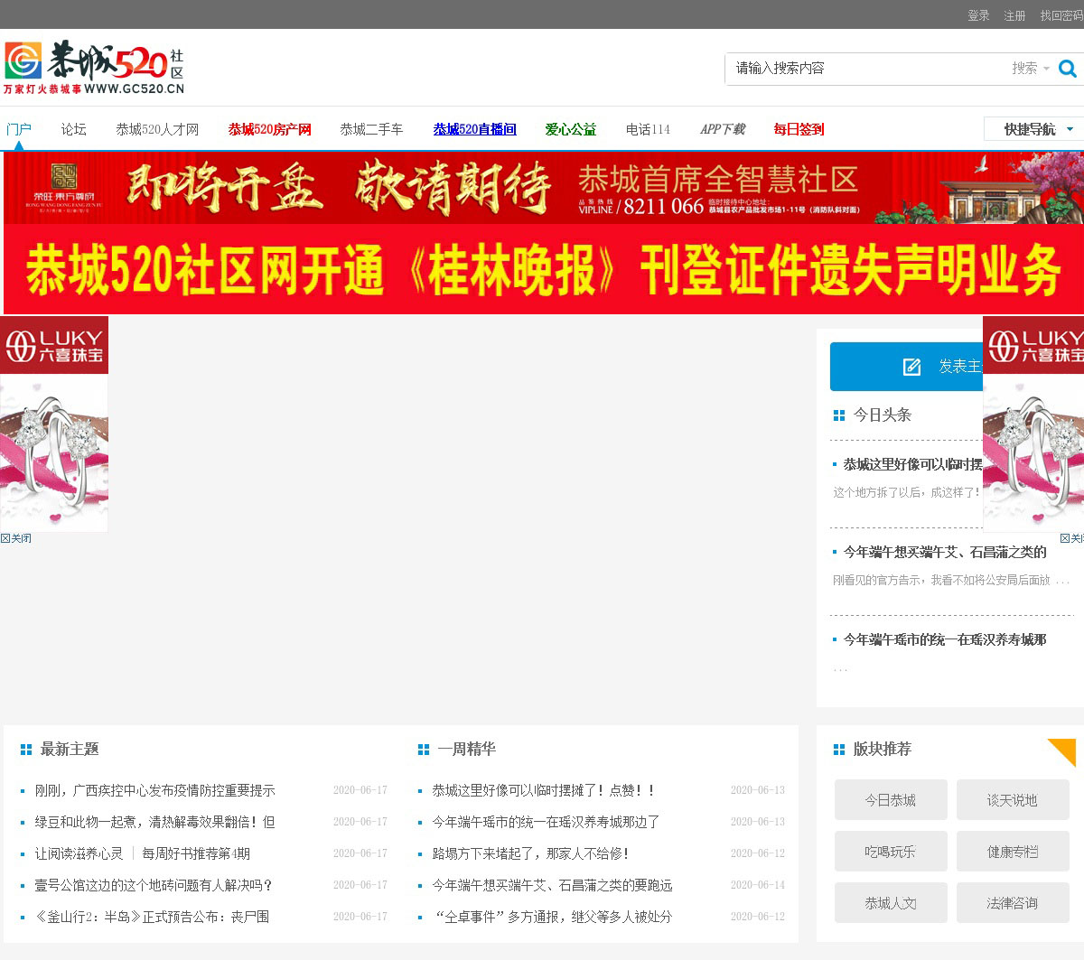Open the post 绿豆和此物一起煮 in 最新主题

tap(154, 822)
